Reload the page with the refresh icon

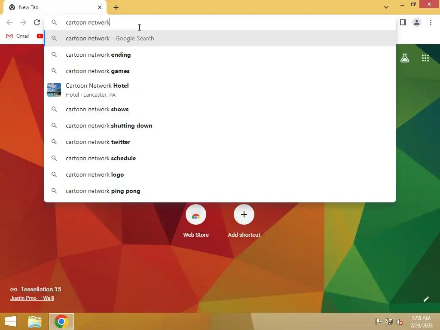click(x=37, y=22)
